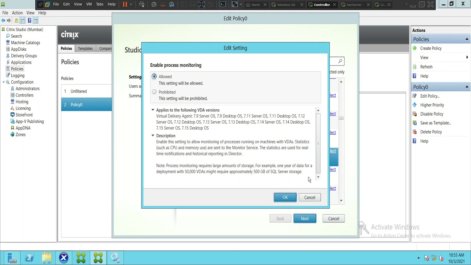Click Next in Edit Policy0 wizard

305,219
